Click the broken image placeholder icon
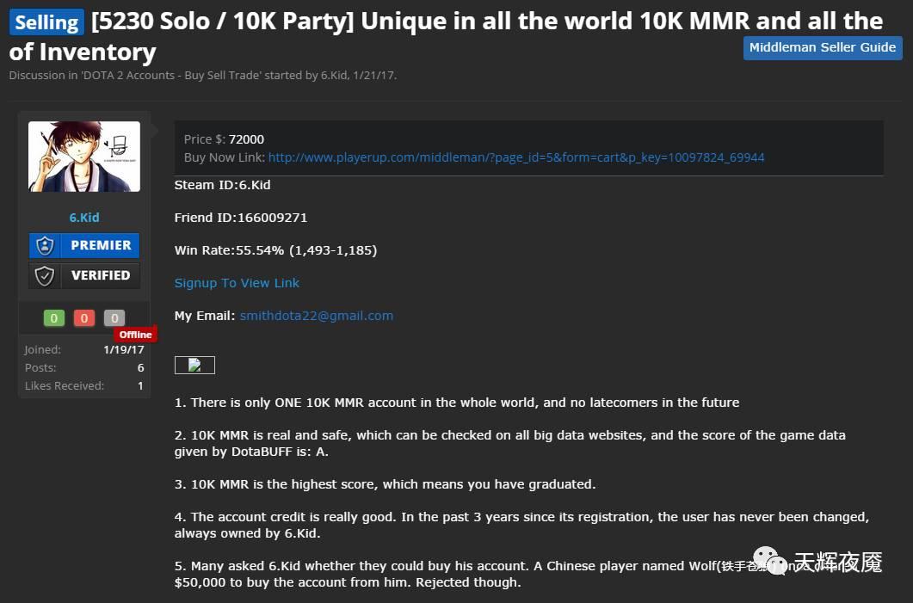This screenshot has width=913, height=603. pyautogui.click(x=194, y=364)
